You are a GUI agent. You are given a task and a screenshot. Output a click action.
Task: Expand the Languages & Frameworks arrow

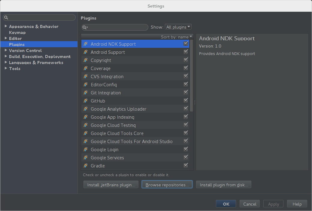[6, 62]
